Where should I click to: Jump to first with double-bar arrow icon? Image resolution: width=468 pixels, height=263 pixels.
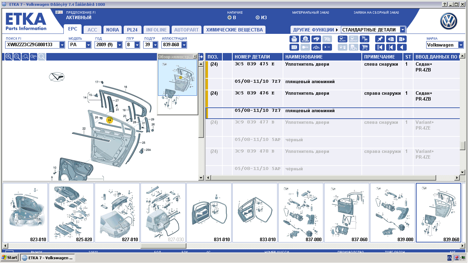(x=380, y=47)
